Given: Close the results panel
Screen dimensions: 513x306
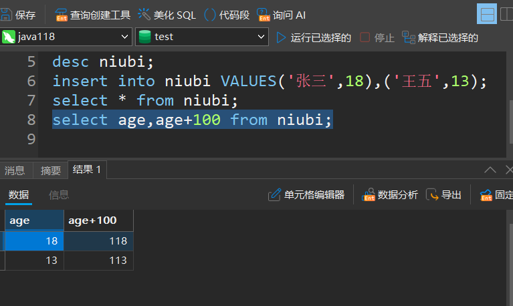Looking at the screenshot, I should tap(509, 170).
